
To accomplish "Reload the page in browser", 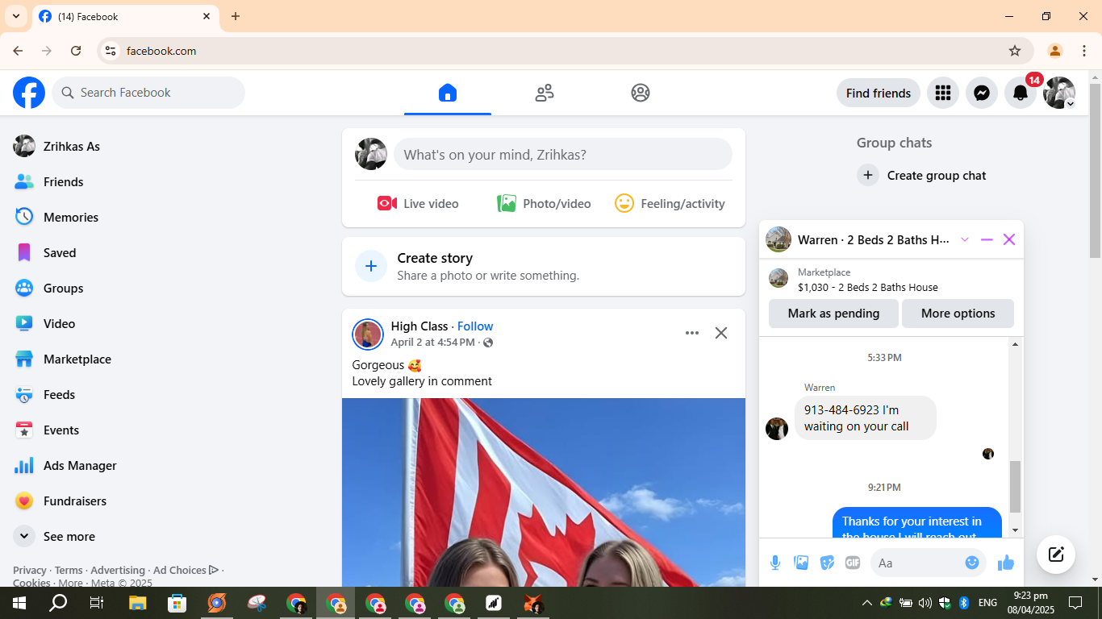I will [76, 51].
